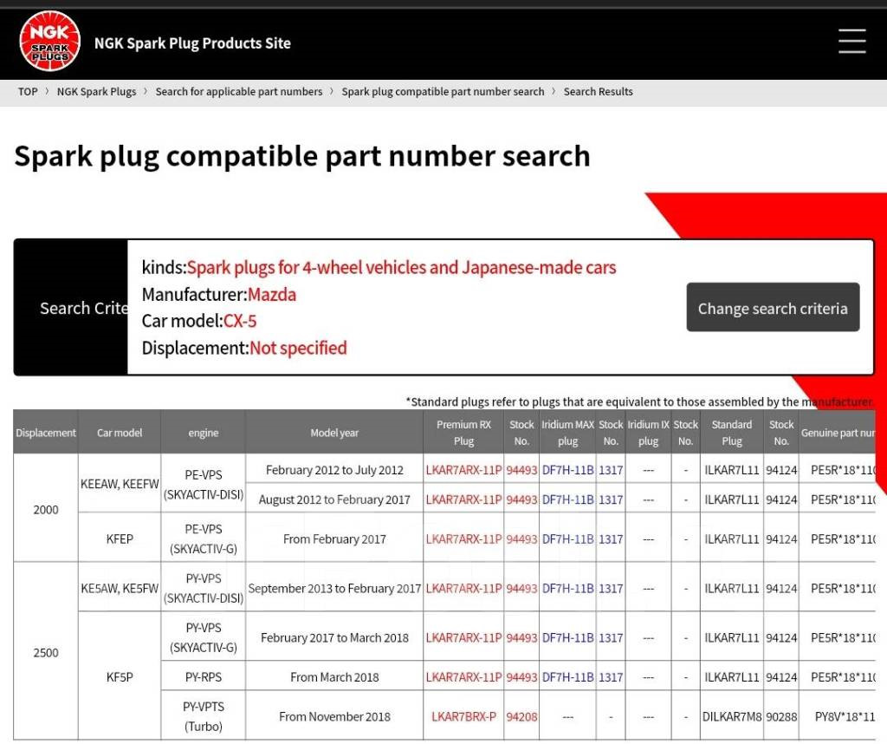The width and height of the screenshot is (887, 744).
Task: Open the LKAR7BRX-P plug link
Action: coord(464,716)
